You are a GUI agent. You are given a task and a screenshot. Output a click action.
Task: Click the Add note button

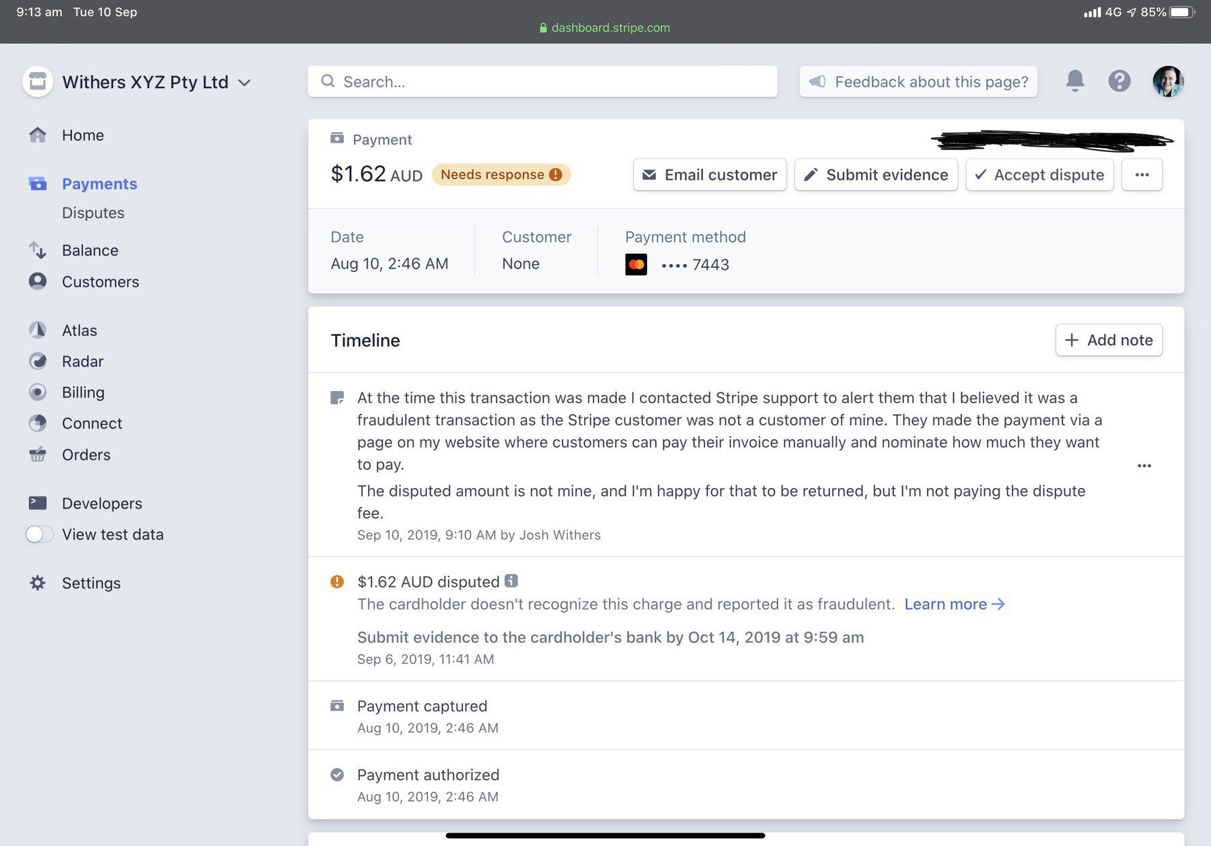pos(1109,340)
